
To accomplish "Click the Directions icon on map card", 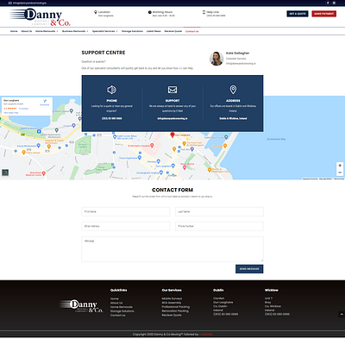I will [45, 101].
